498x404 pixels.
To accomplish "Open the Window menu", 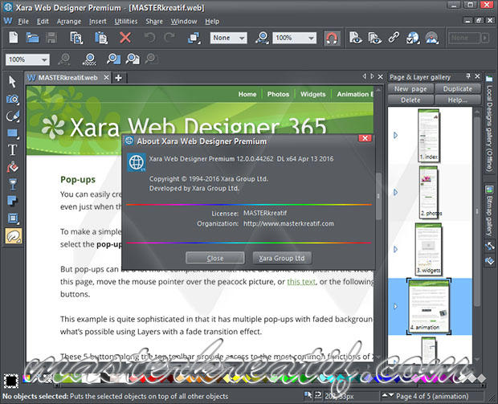I will pos(184,21).
